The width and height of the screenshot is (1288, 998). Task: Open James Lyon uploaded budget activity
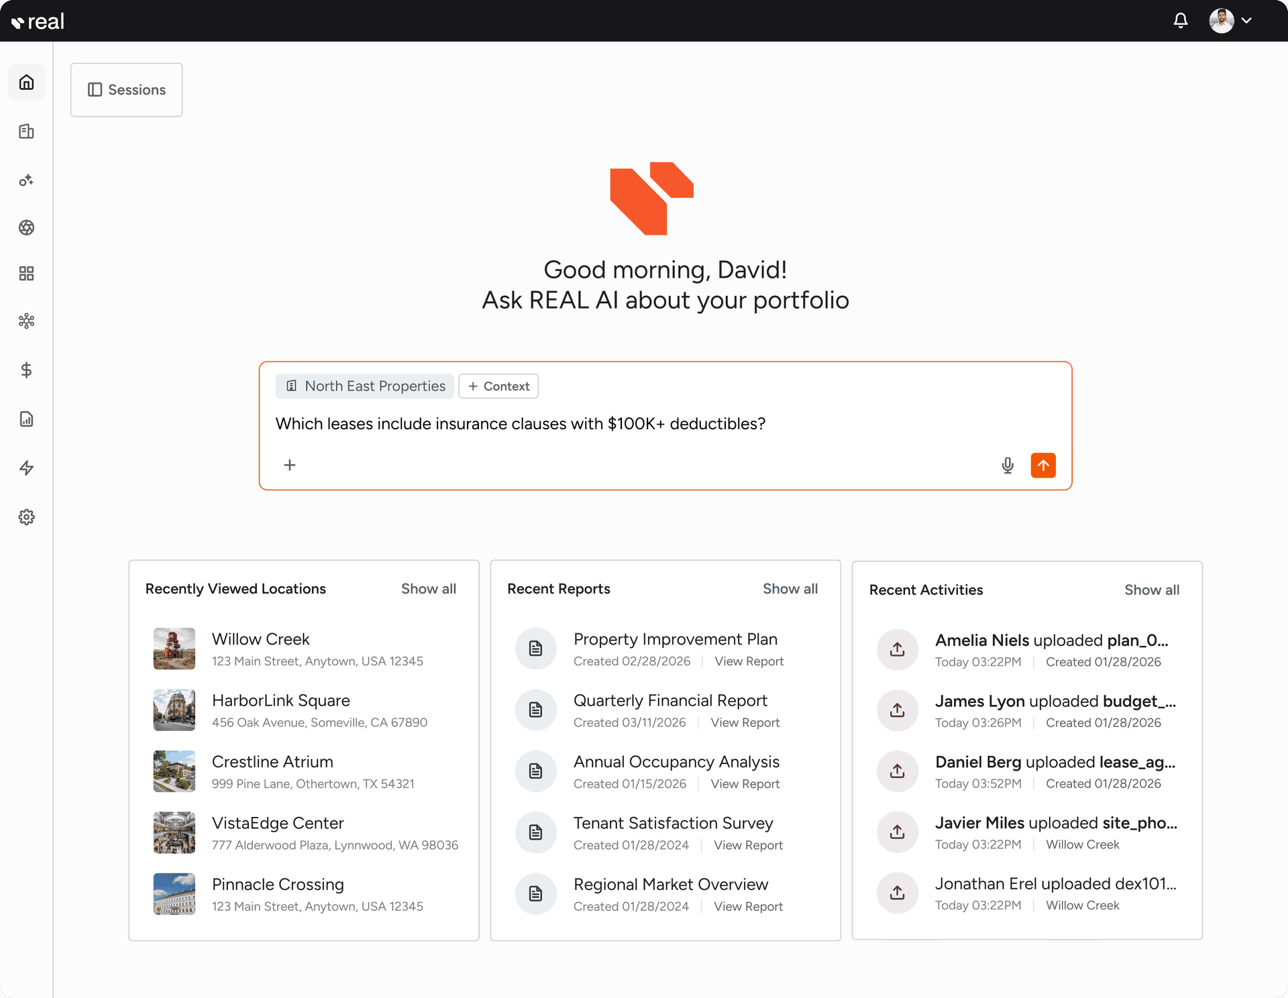(x=1056, y=702)
